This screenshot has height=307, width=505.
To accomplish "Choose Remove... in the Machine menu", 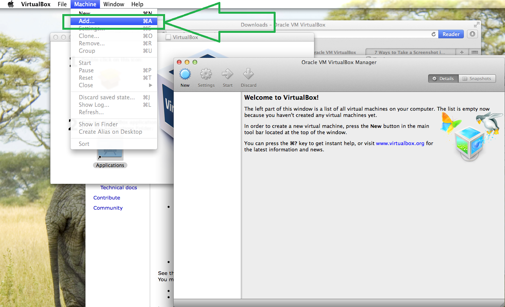I will coord(114,43).
